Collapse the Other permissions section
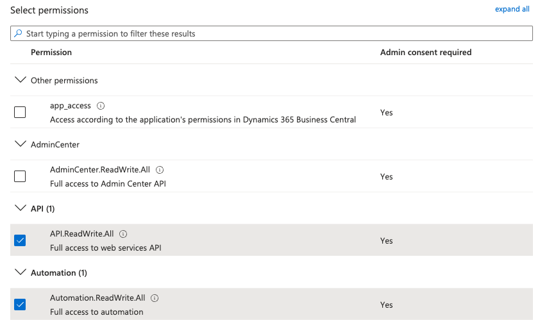 (x=20, y=80)
